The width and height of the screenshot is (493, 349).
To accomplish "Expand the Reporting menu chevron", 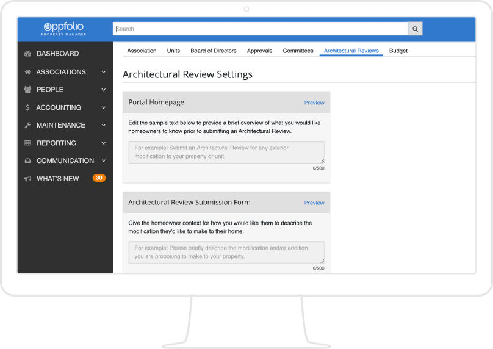I will tap(104, 143).
